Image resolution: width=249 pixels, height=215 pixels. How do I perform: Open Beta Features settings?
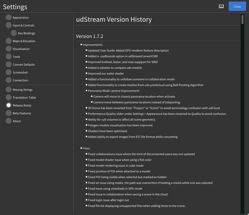coord(9,113)
